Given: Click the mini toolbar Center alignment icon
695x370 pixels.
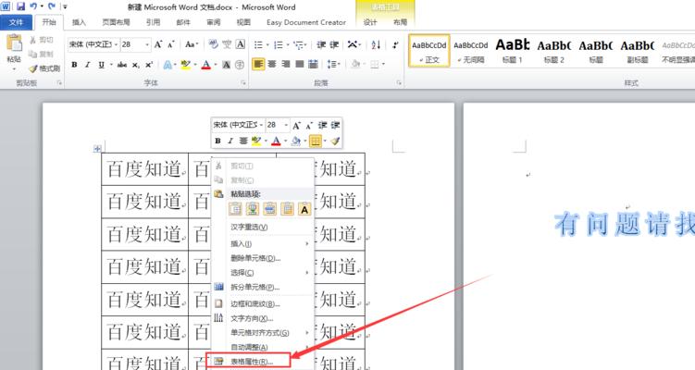Looking at the screenshot, I should point(242,141).
